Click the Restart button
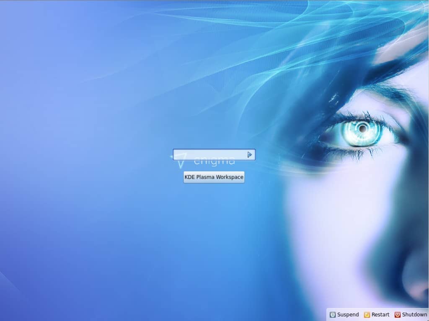The width and height of the screenshot is (429, 321). click(x=377, y=315)
